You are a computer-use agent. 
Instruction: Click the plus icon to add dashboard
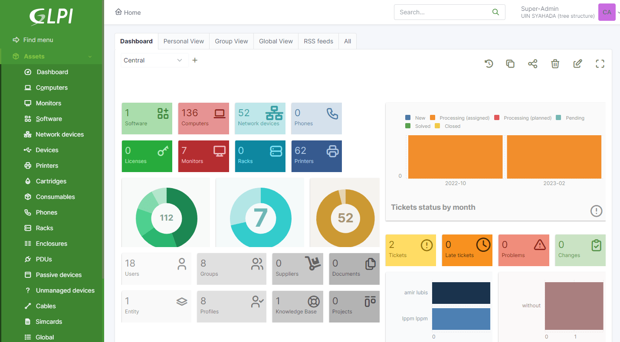(195, 60)
